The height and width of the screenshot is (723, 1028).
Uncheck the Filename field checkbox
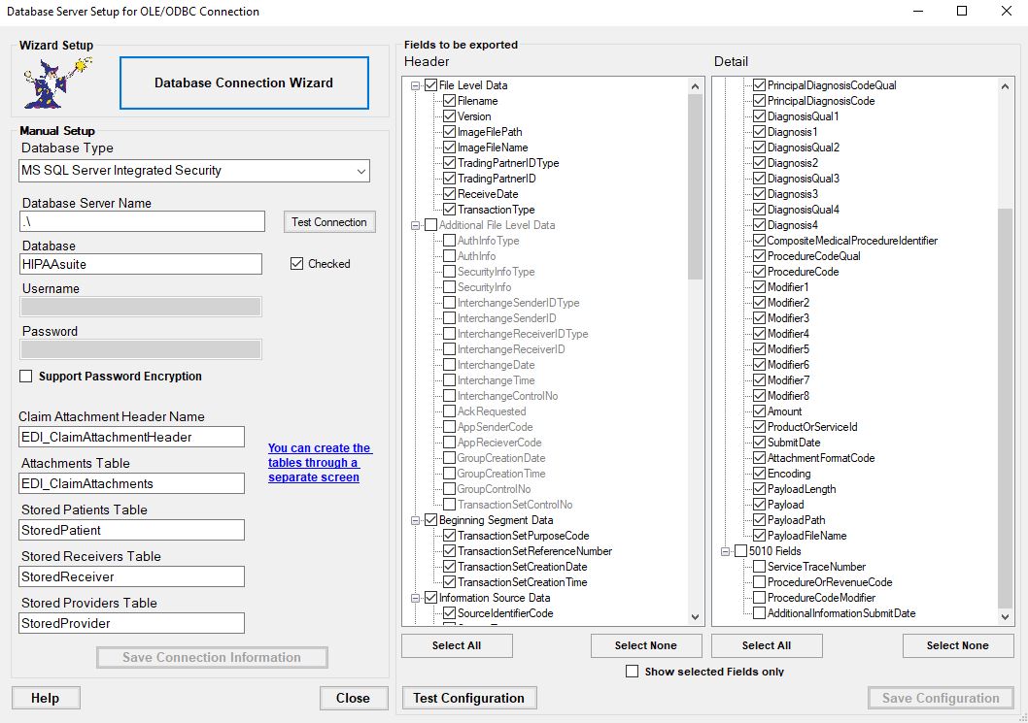[x=449, y=101]
